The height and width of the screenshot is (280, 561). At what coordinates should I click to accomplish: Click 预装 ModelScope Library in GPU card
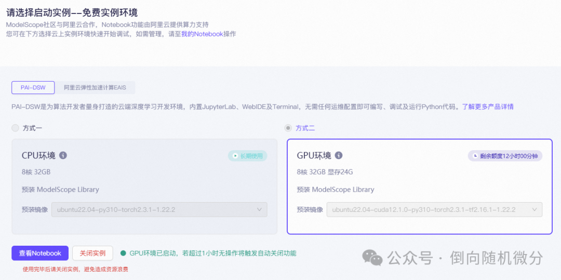335,190
